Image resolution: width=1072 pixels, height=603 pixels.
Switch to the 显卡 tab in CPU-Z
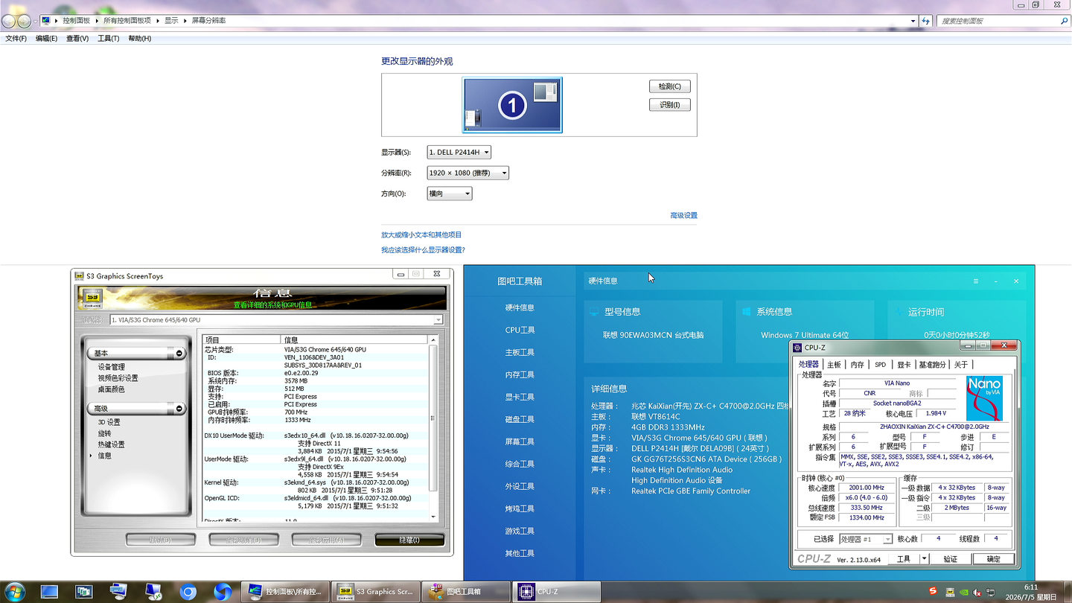(904, 365)
